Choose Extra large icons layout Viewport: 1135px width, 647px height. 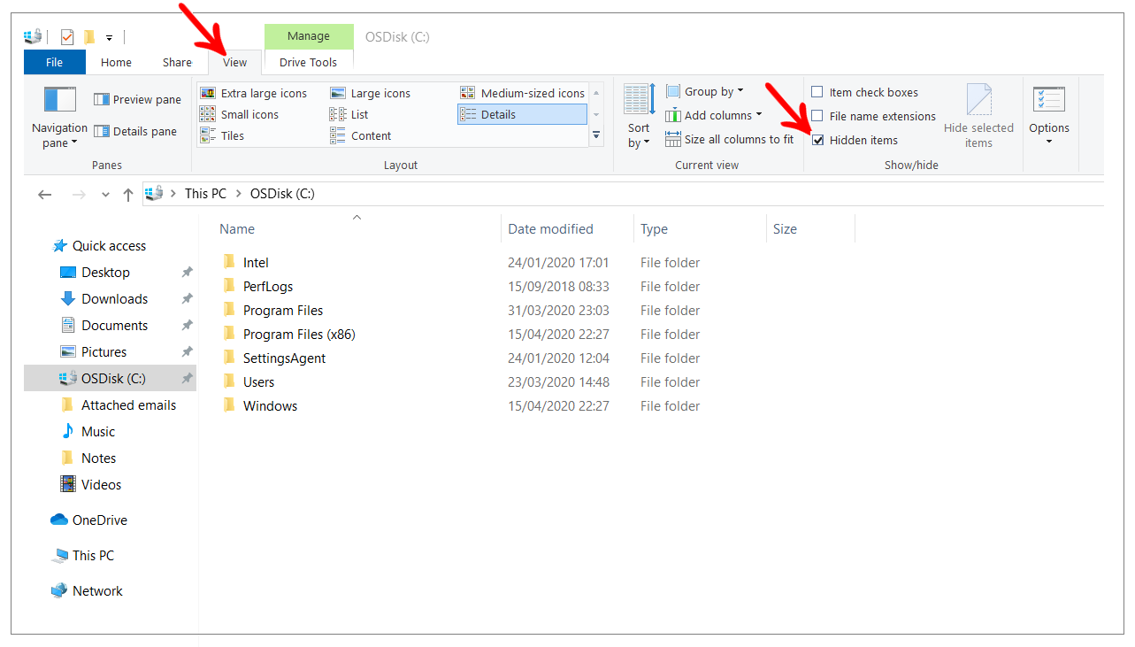pos(254,93)
